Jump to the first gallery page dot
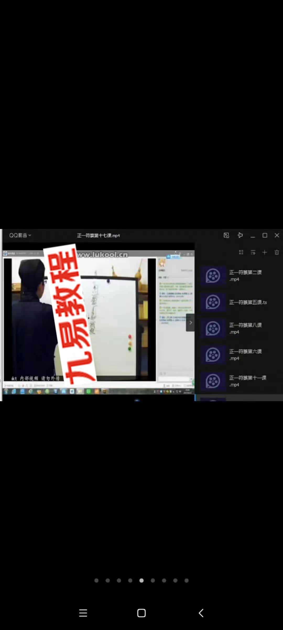Viewport: 283px width, 630px height. point(96,580)
